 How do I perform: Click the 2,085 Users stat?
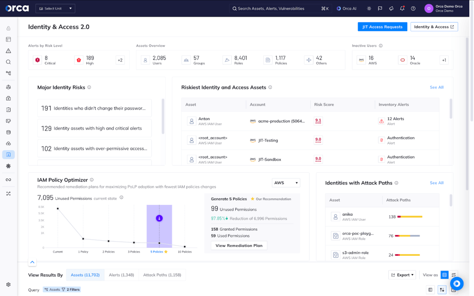pyautogui.click(x=154, y=60)
